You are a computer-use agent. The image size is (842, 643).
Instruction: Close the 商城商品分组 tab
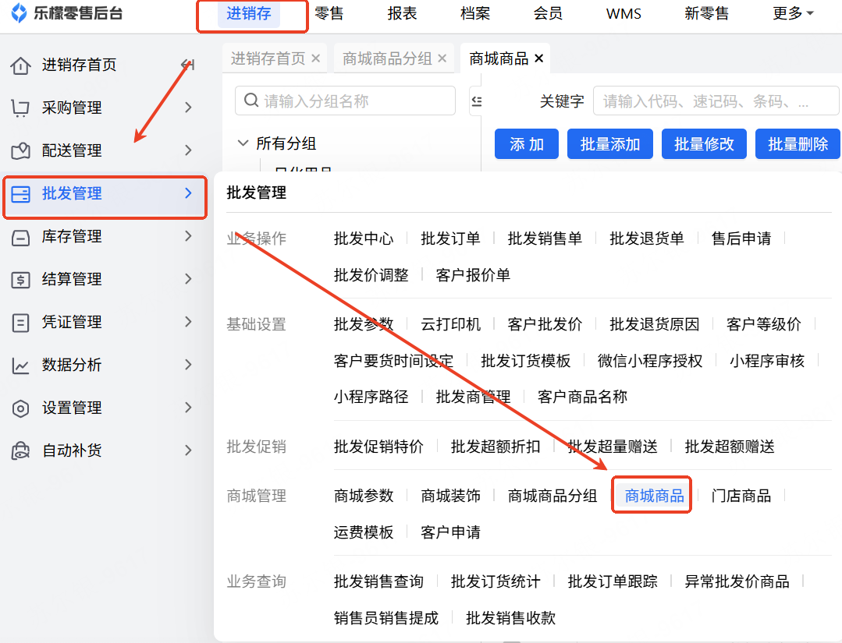(442, 58)
